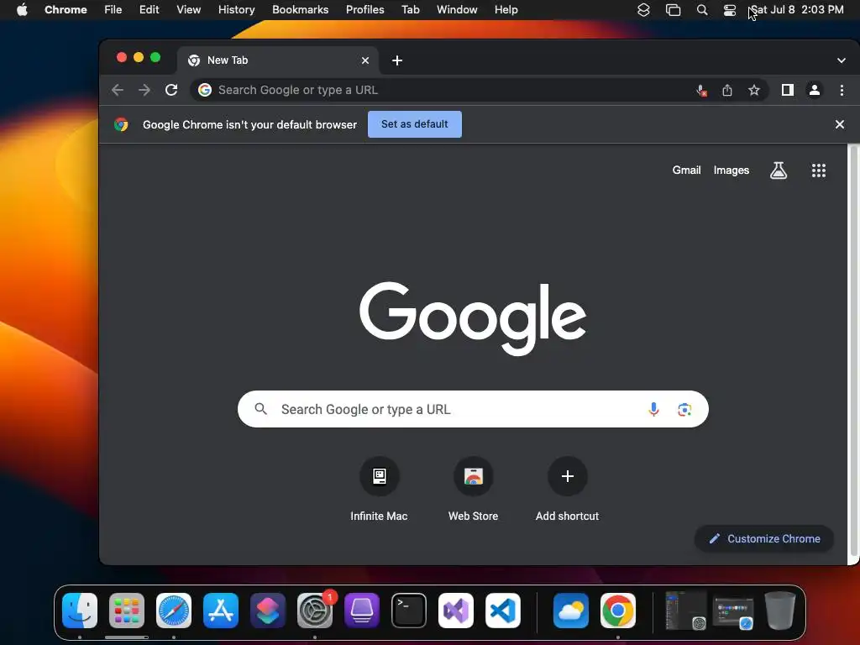This screenshot has width=860, height=645.
Task: Click the back navigation arrow
Action: coord(118,90)
